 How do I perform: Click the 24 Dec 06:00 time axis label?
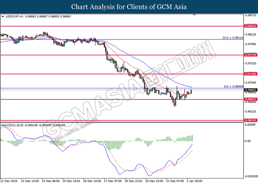pos(51,181)
